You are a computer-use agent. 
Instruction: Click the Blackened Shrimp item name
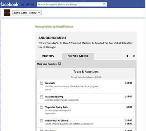pyautogui.click(x=54, y=97)
